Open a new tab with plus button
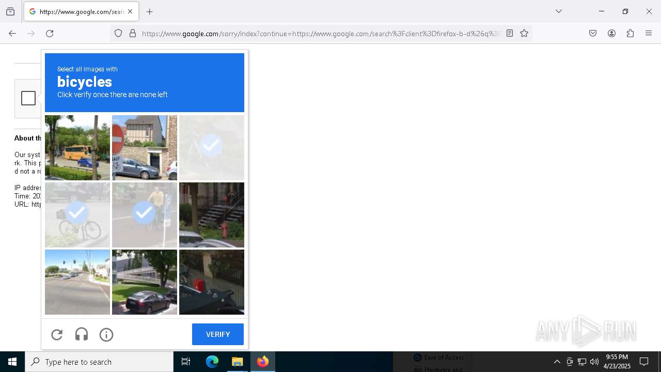 click(150, 11)
